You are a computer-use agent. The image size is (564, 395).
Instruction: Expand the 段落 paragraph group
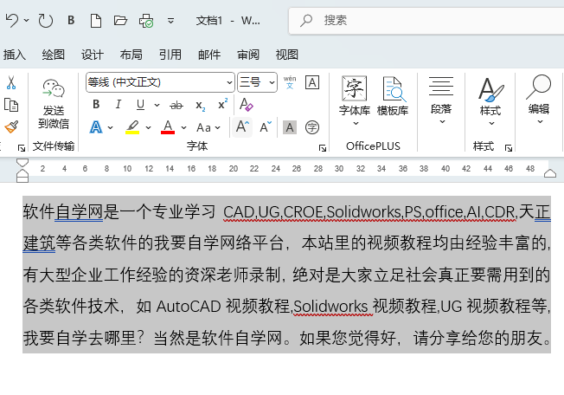point(441,100)
